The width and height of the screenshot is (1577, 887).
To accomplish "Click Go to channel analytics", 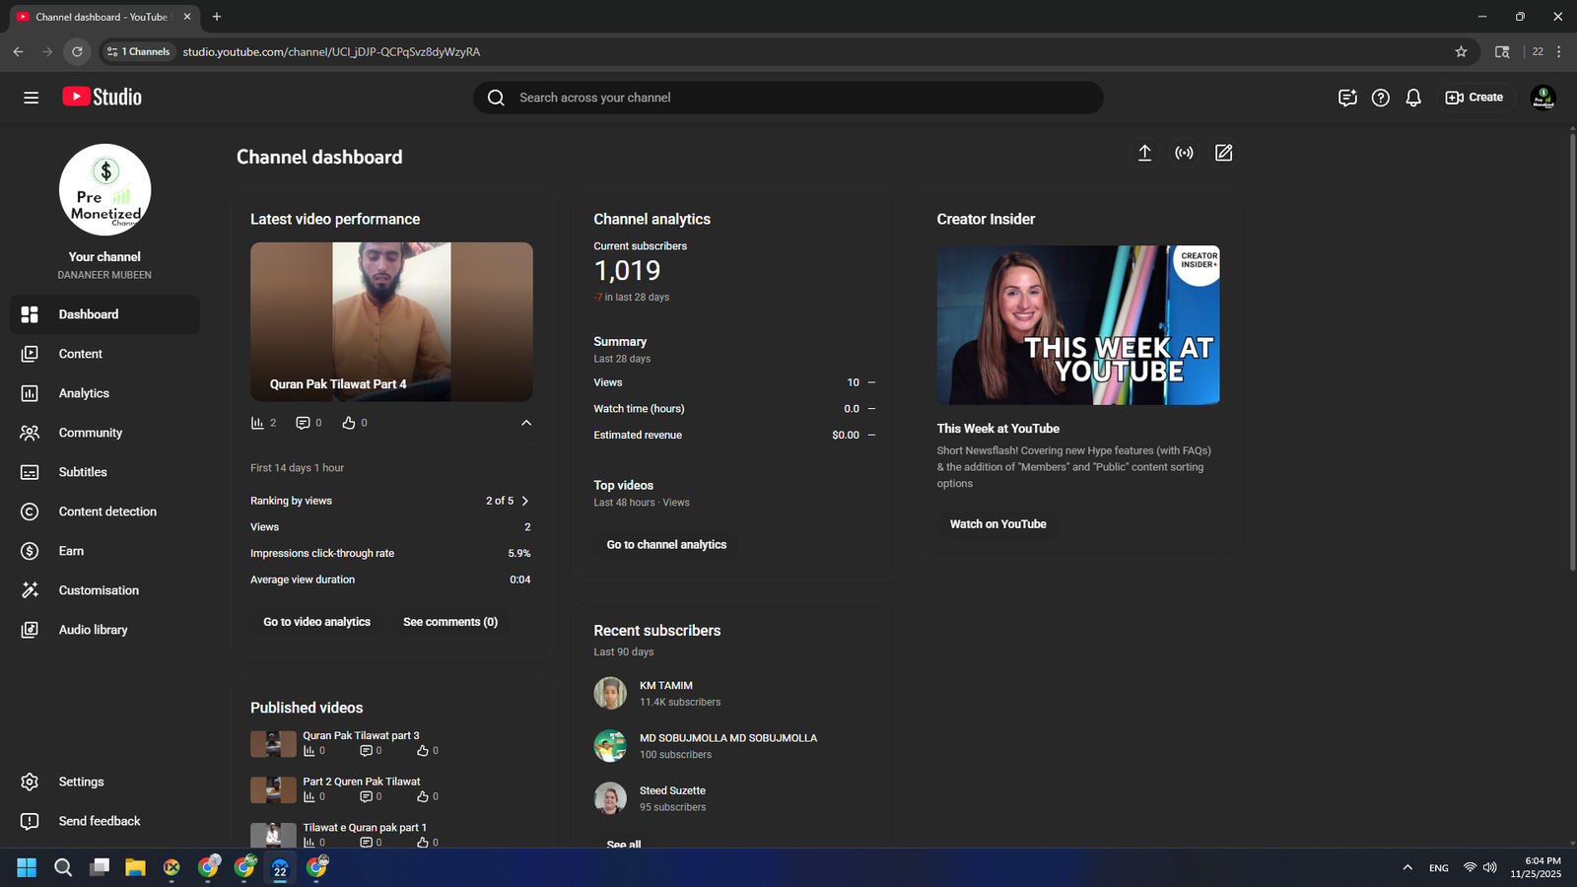I will click(x=666, y=544).
